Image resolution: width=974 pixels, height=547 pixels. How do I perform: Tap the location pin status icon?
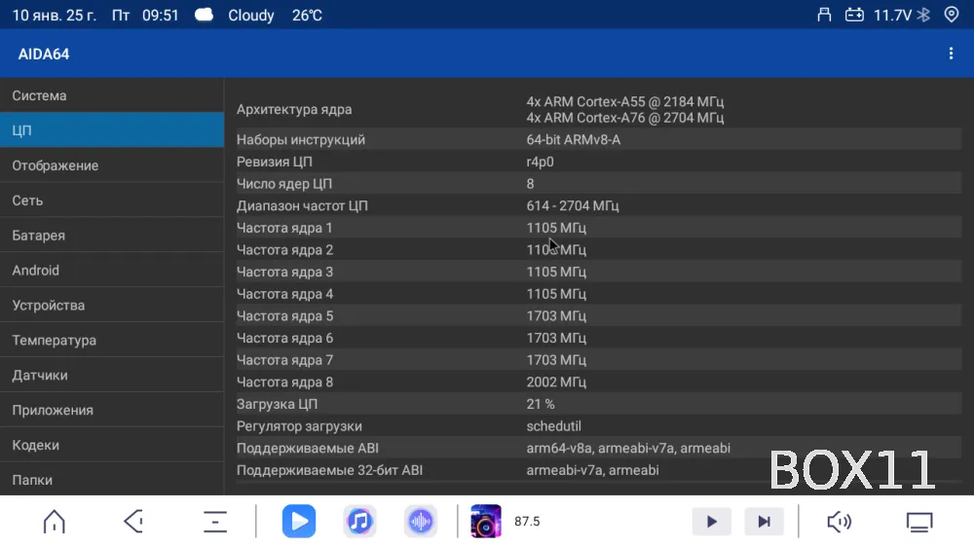click(951, 15)
